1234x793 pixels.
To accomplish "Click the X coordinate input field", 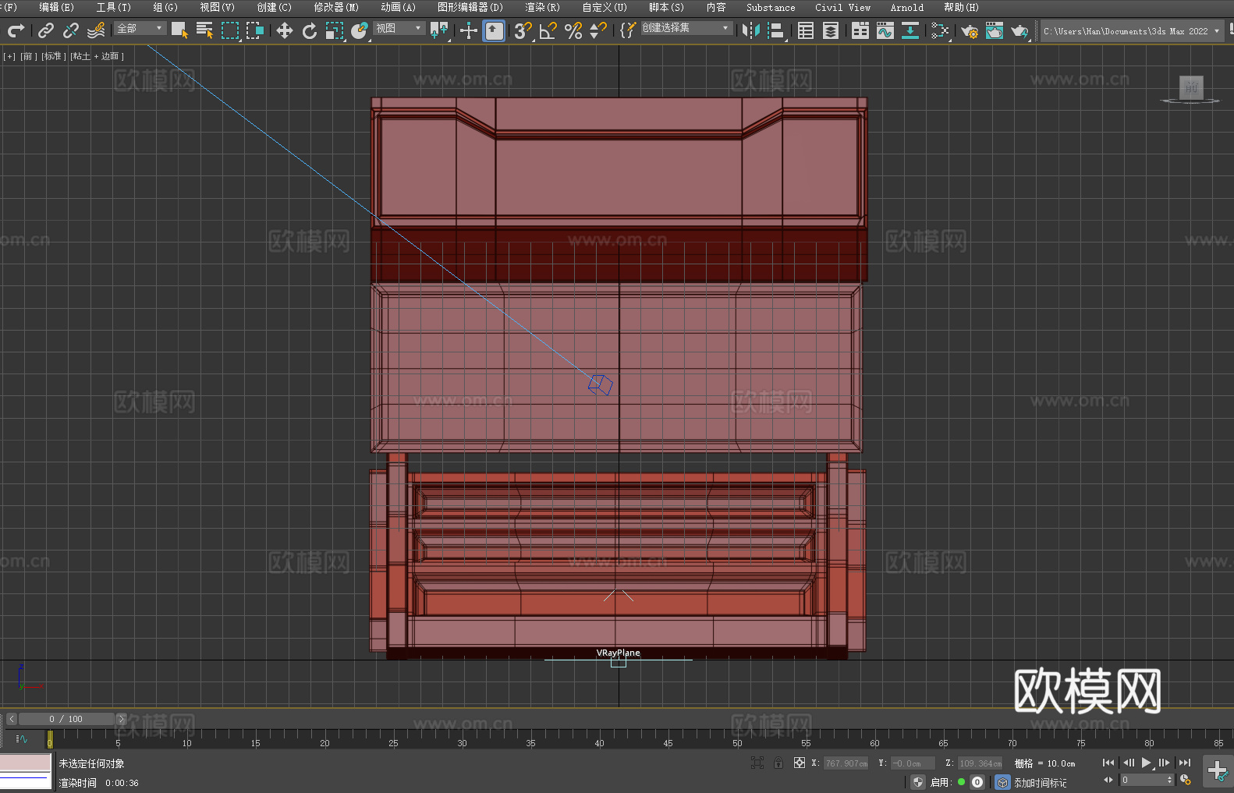I will click(846, 763).
